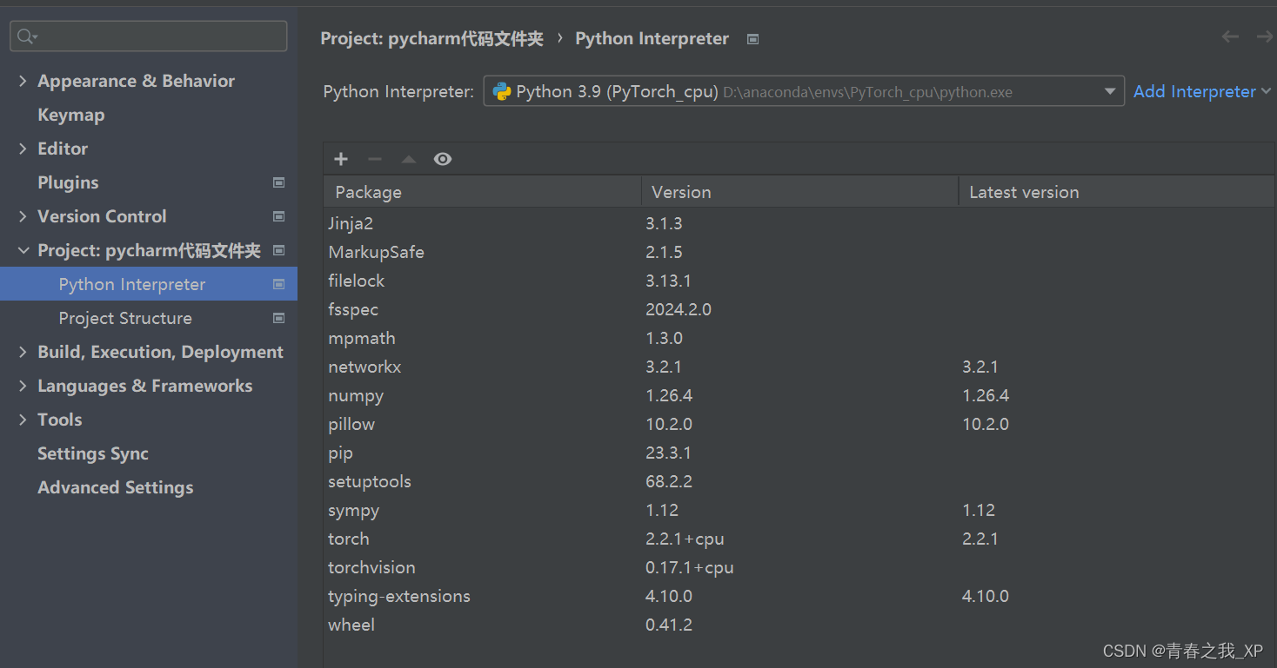This screenshot has width=1277, height=668.
Task: Click the plus icon to install a package
Action: (341, 159)
